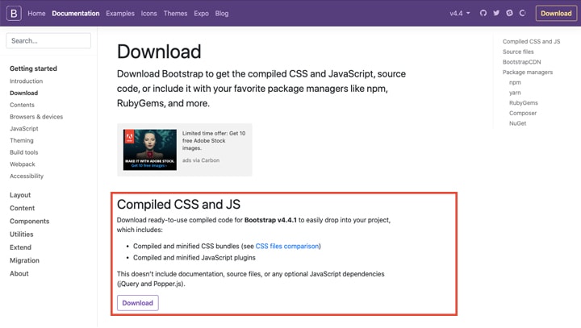Select Download in left sidebar list

click(23, 93)
